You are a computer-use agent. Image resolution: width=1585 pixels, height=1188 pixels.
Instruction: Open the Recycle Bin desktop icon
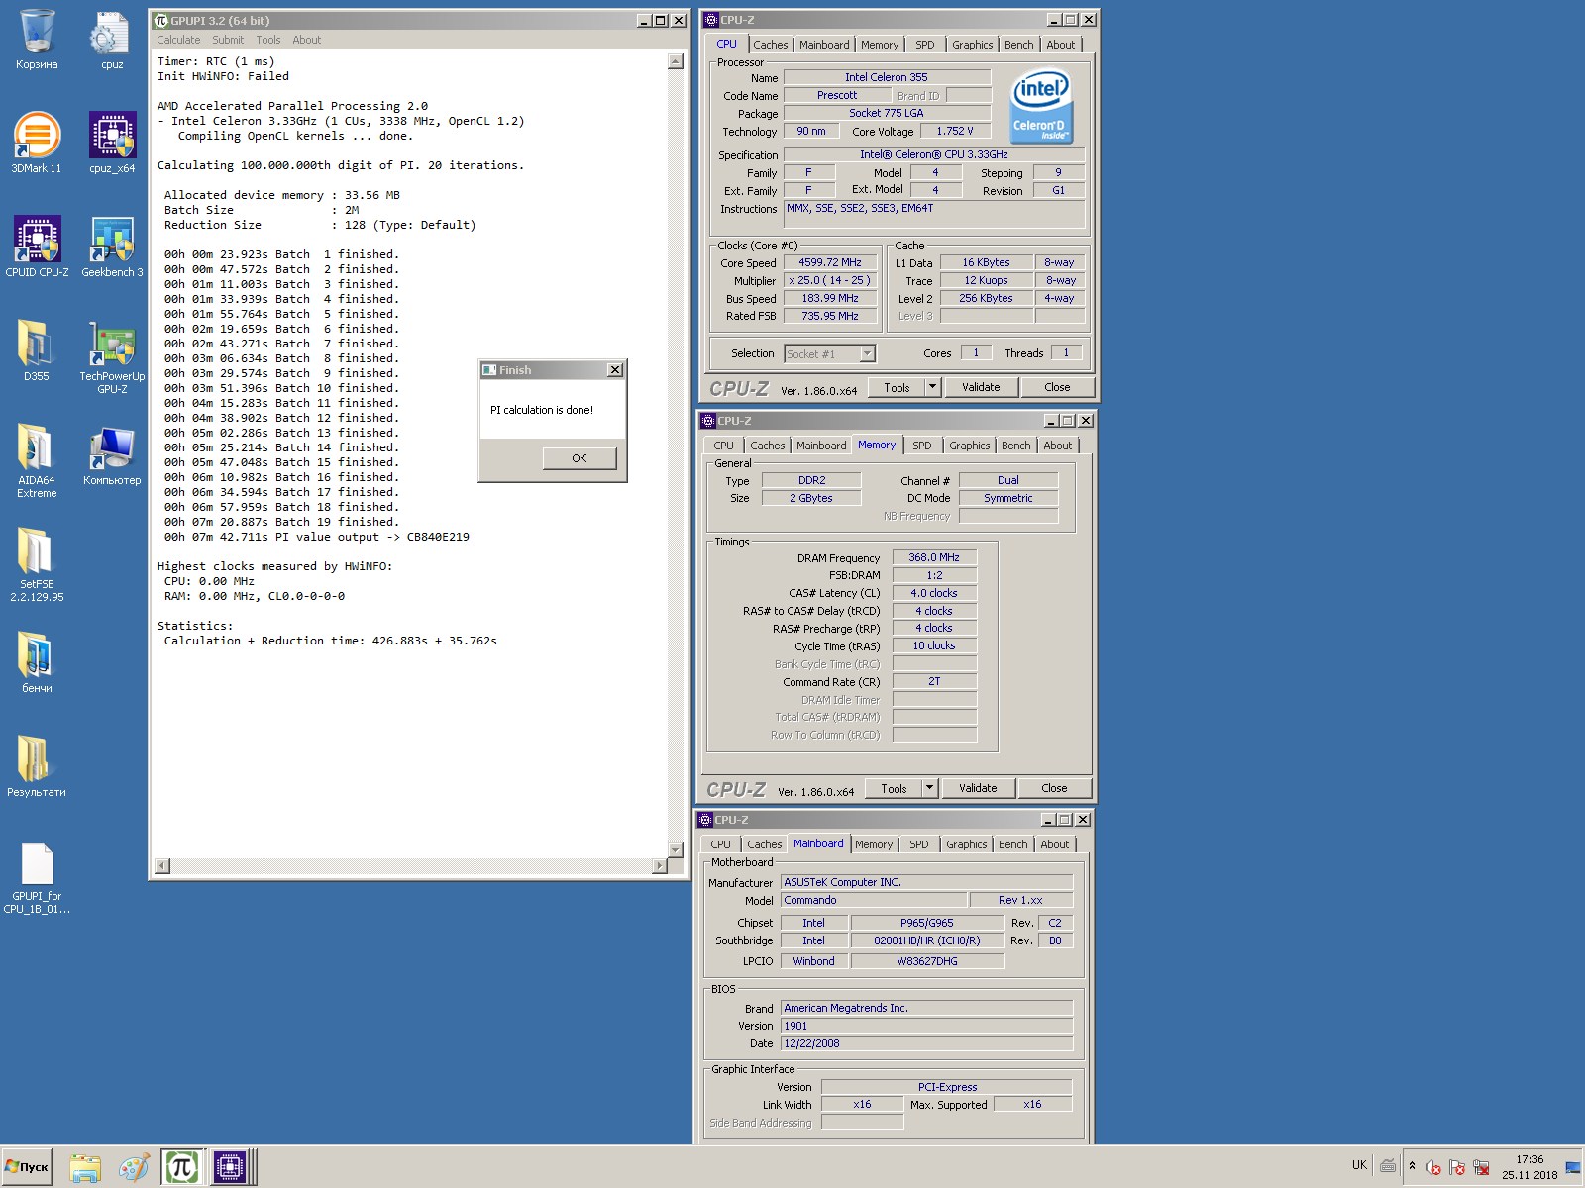coord(37,40)
